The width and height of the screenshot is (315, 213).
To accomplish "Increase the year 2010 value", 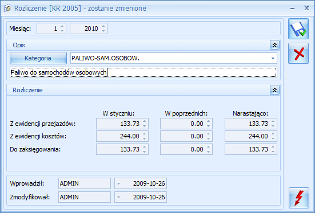I will 103,26.
